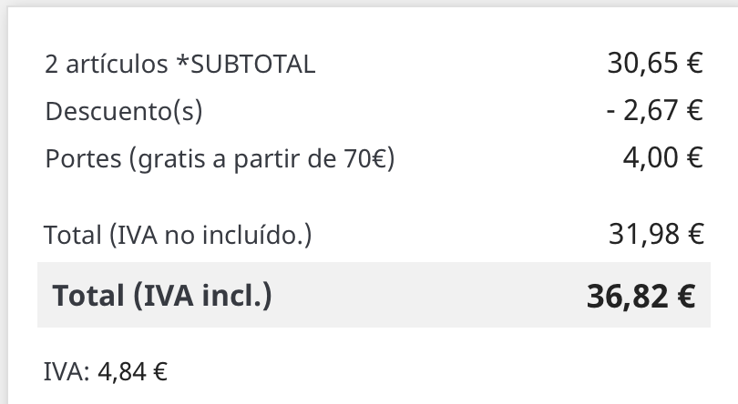Click the "IVA:" label at the bottom
This screenshot has height=404, width=738.
[x=65, y=371]
